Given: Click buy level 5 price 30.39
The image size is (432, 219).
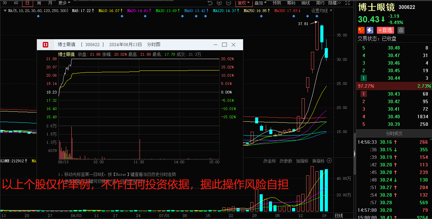Looking at the screenshot, I should tap(394, 124).
